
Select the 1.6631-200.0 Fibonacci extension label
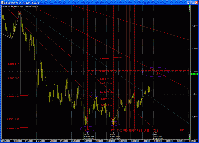(106, 59)
